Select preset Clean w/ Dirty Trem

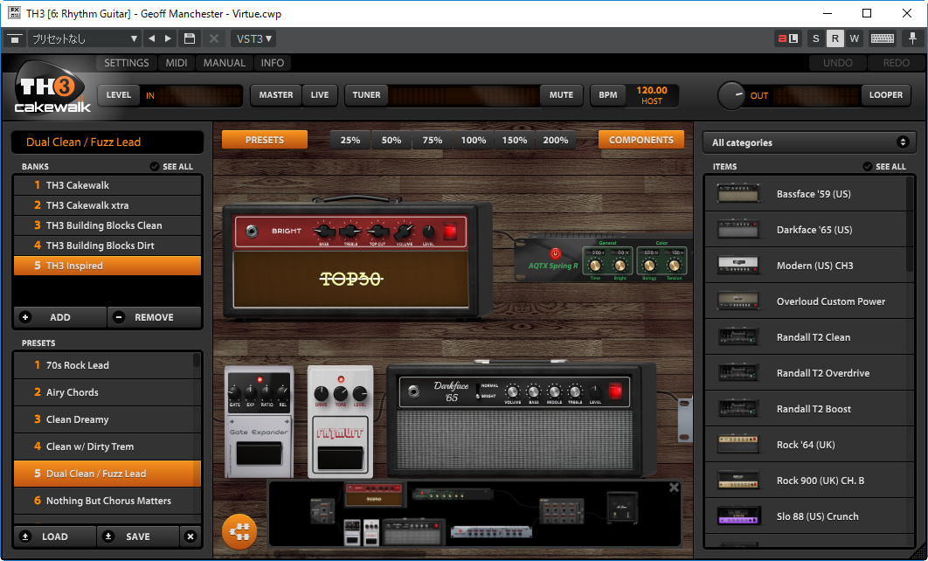(x=107, y=447)
